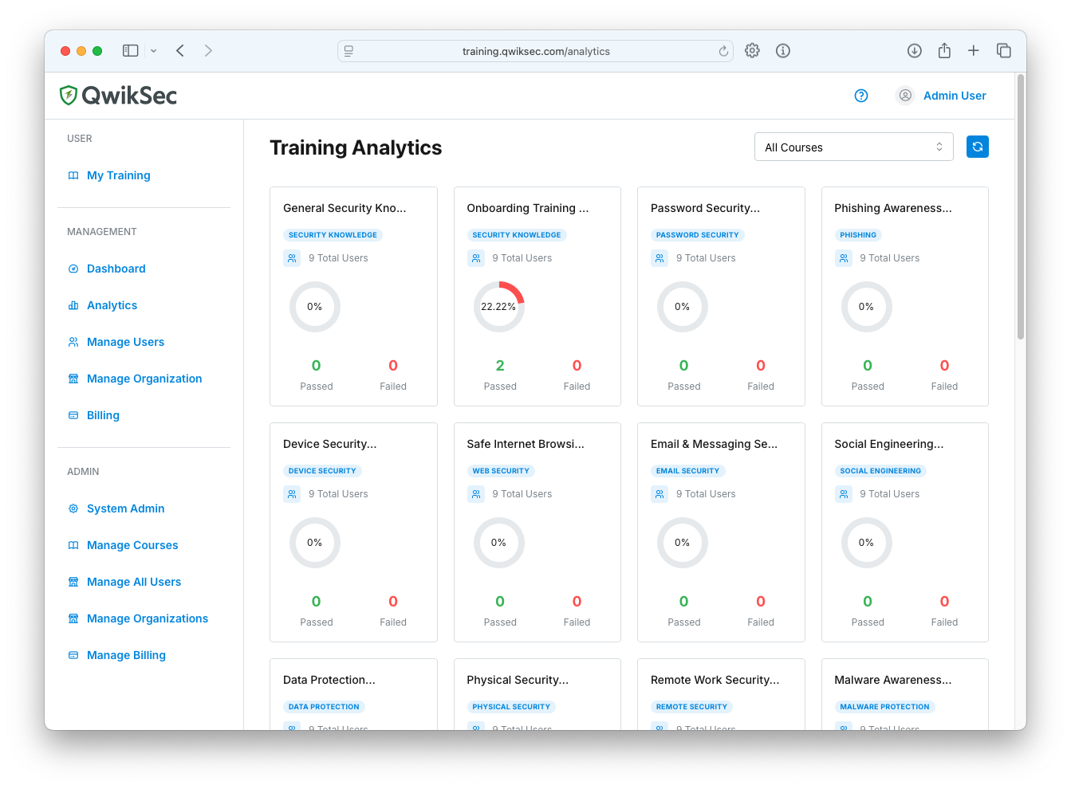Click the SECURITY KNOWLEDGE tag on General Security
Viewport: 1071px width, 789px height.
click(x=333, y=235)
